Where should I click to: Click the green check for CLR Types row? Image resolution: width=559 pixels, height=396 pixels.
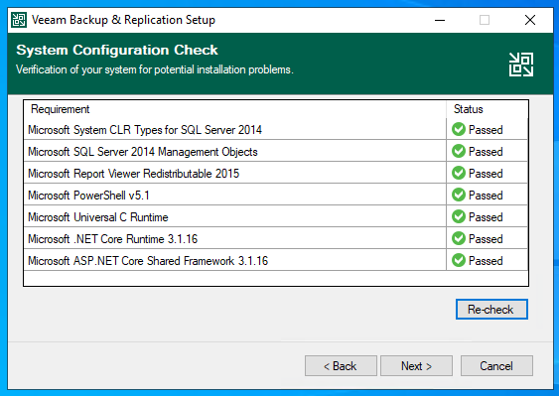[459, 129]
